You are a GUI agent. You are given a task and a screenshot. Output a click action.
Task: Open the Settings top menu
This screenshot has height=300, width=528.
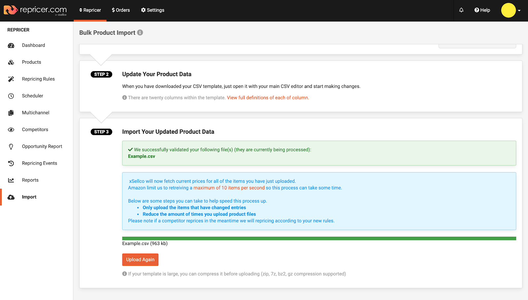152,10
